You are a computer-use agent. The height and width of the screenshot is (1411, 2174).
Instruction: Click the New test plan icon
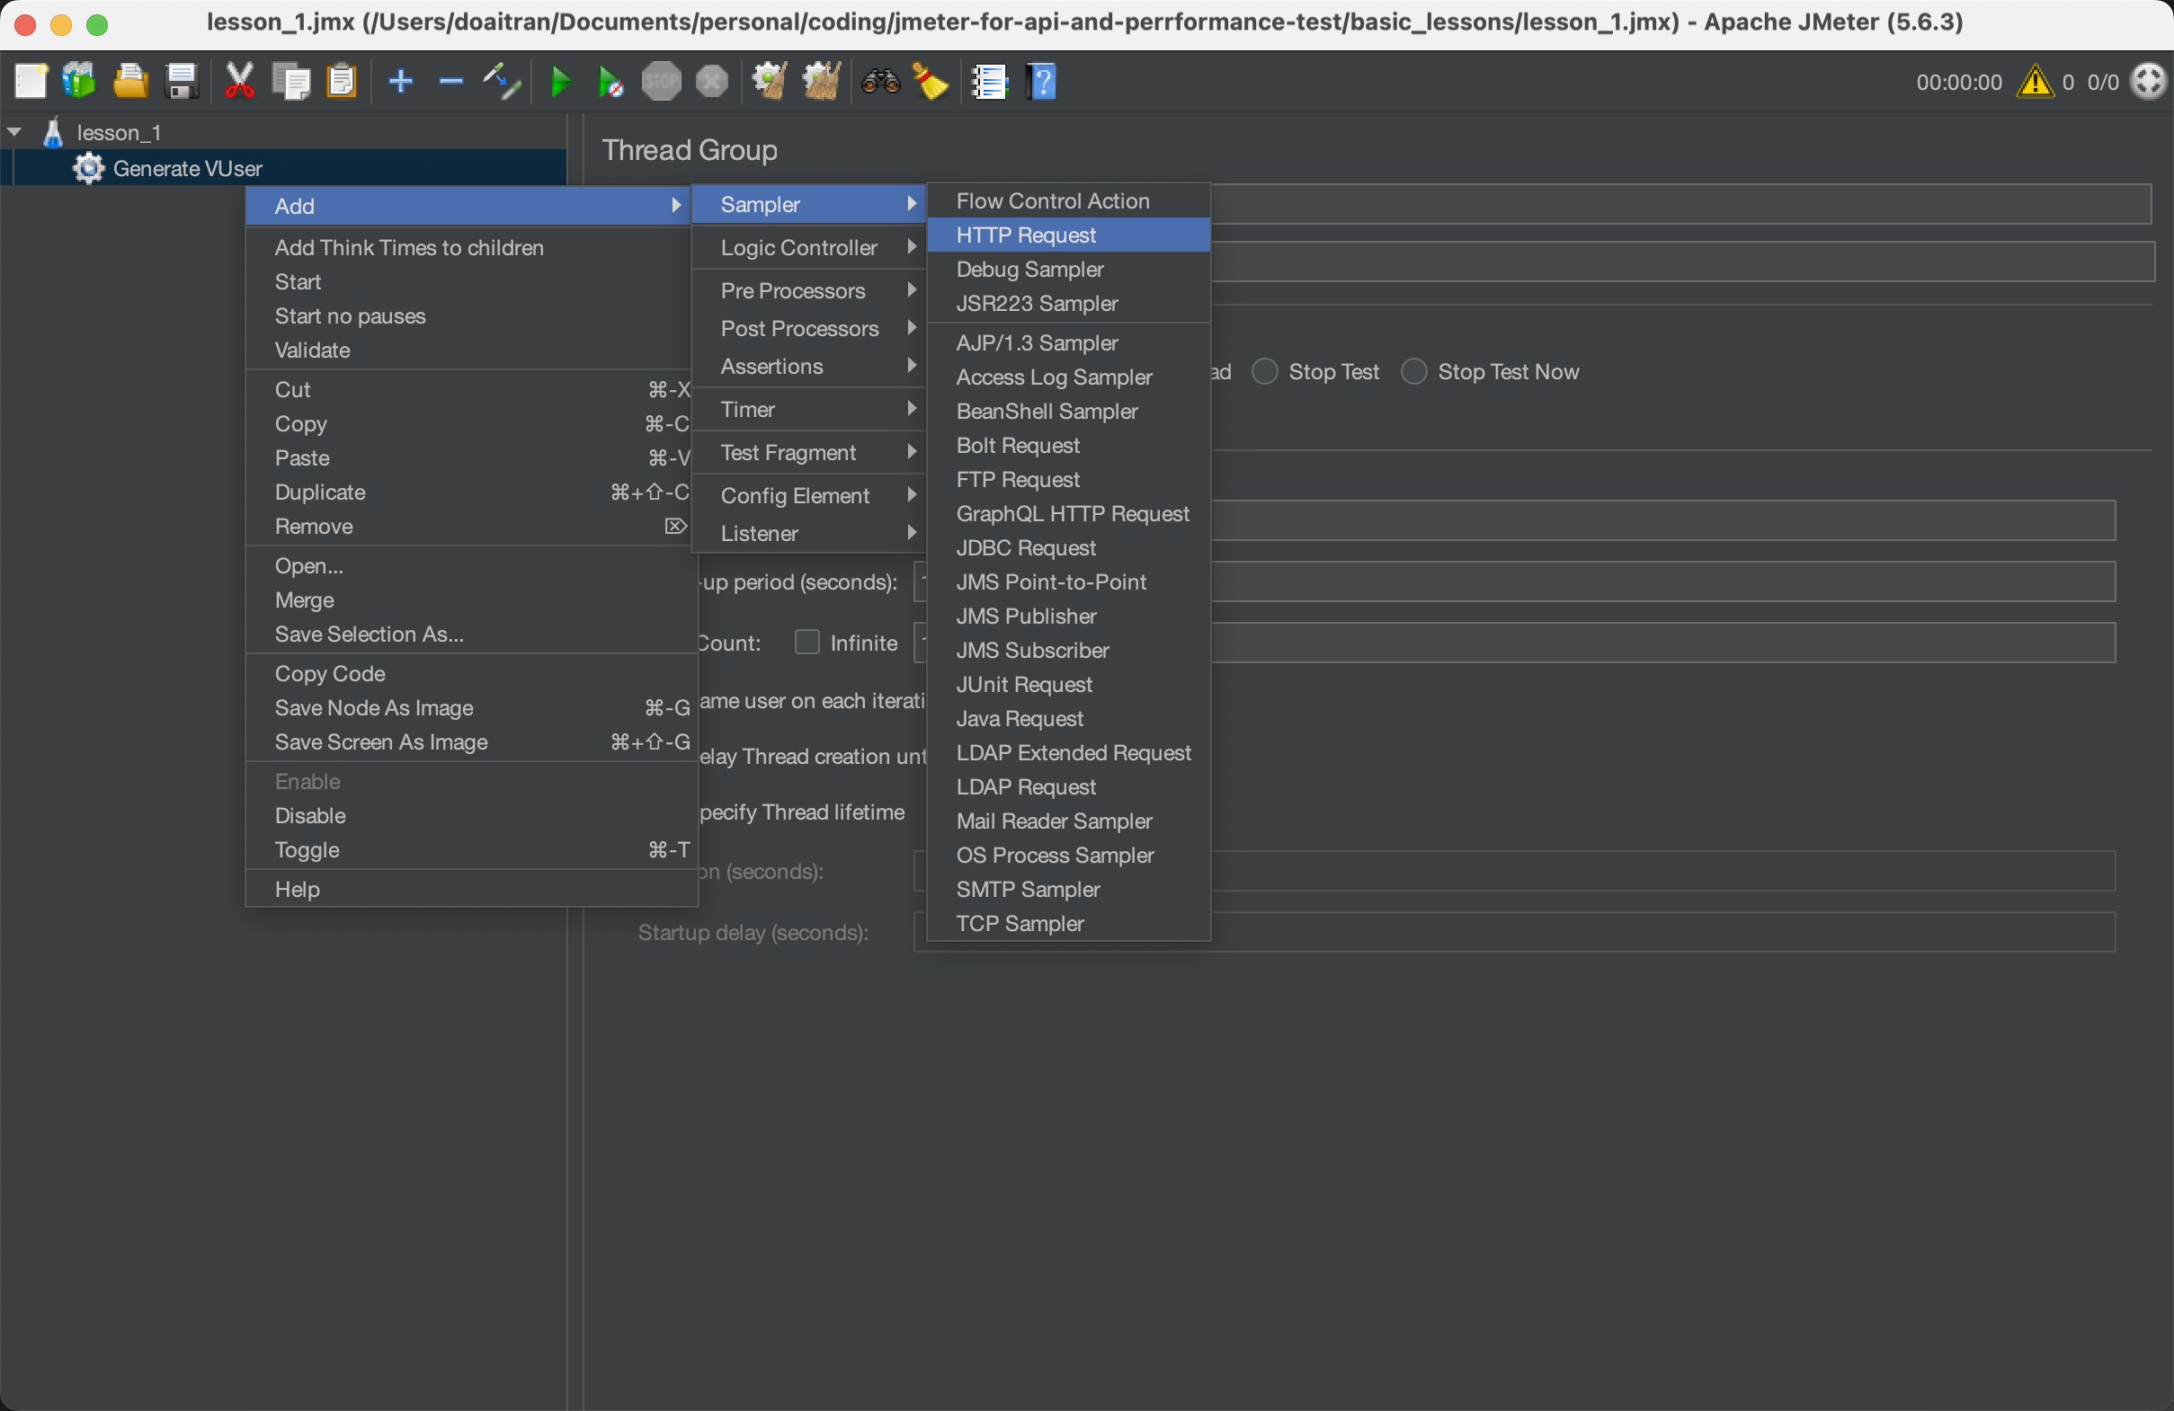(x=31, y=81)
